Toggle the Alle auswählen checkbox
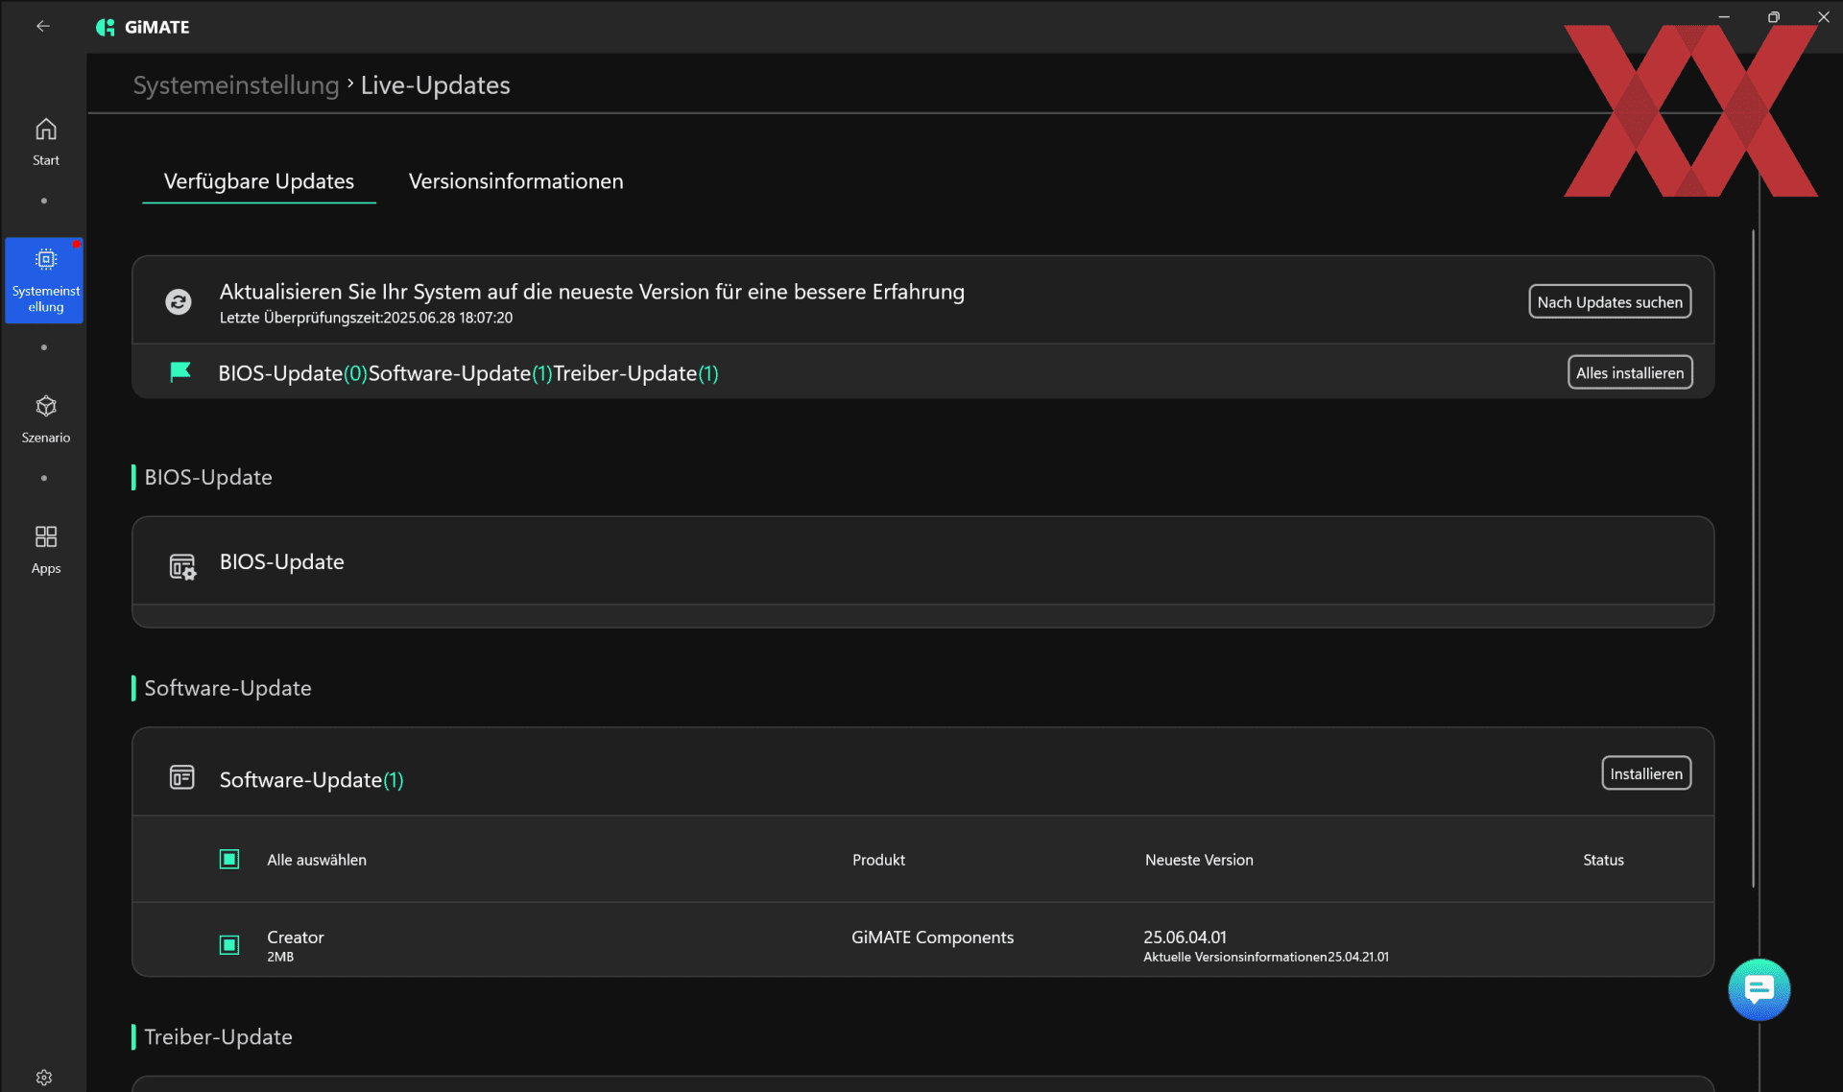Viewport: 1843px width, 1092px height. pyautogui.click(x=229, y=859)
